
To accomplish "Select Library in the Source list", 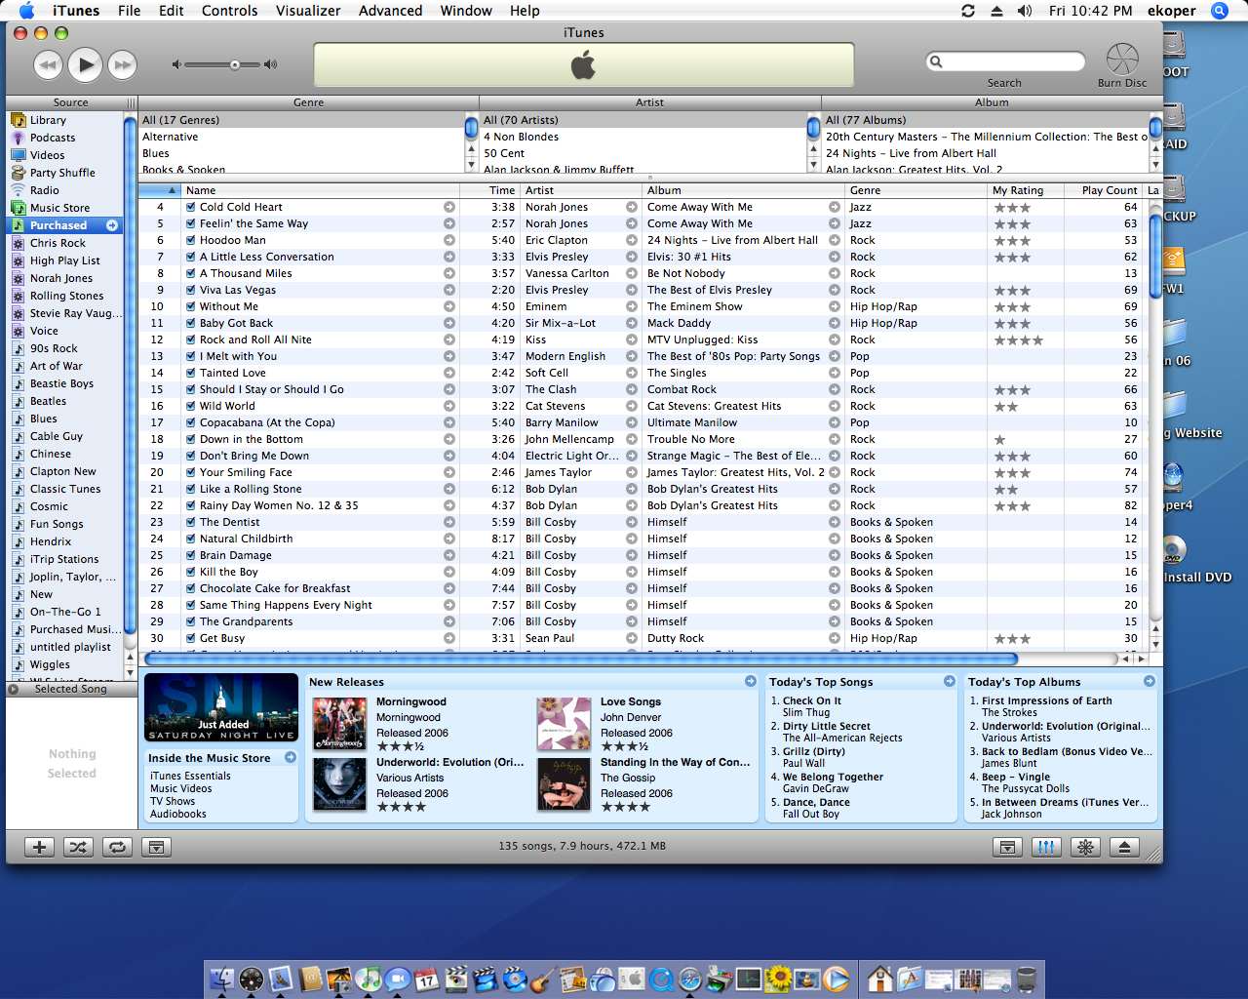I will (x=64, y=120).
